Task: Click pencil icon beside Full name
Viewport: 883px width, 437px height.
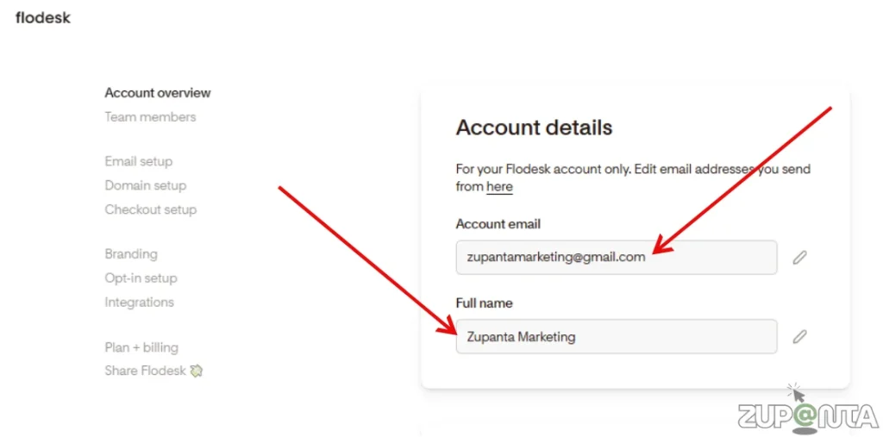Action: point(799,336)
